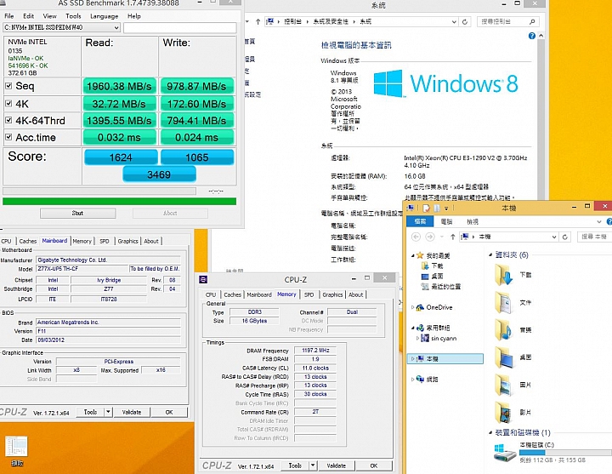Open the Language menu in AS SSD
The height and width of the screenshot is (474, 612).
tap(105, 16)
